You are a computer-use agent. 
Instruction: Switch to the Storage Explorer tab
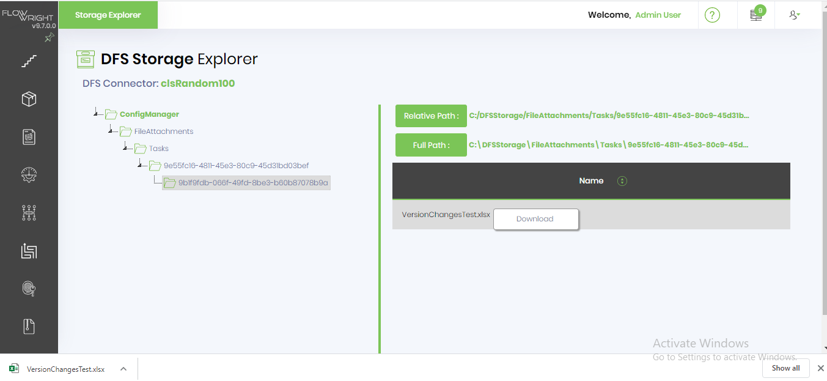[108, 15]
